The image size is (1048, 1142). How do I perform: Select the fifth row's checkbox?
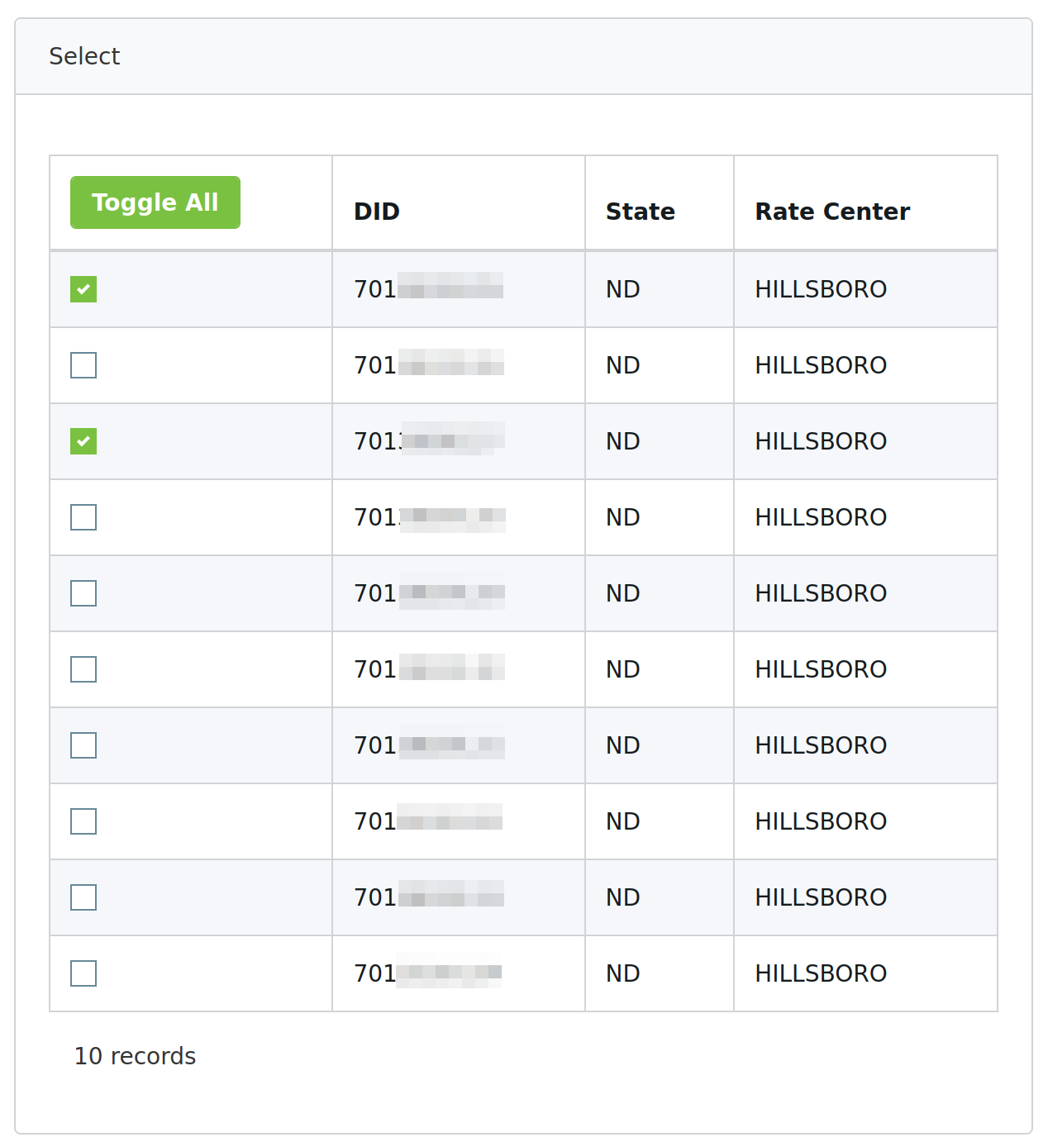pos(83,593)
